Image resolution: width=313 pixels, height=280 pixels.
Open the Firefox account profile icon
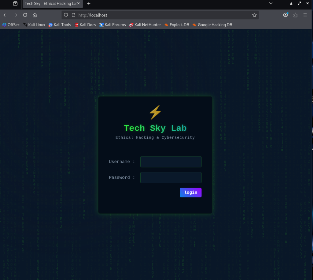[285, 15]
